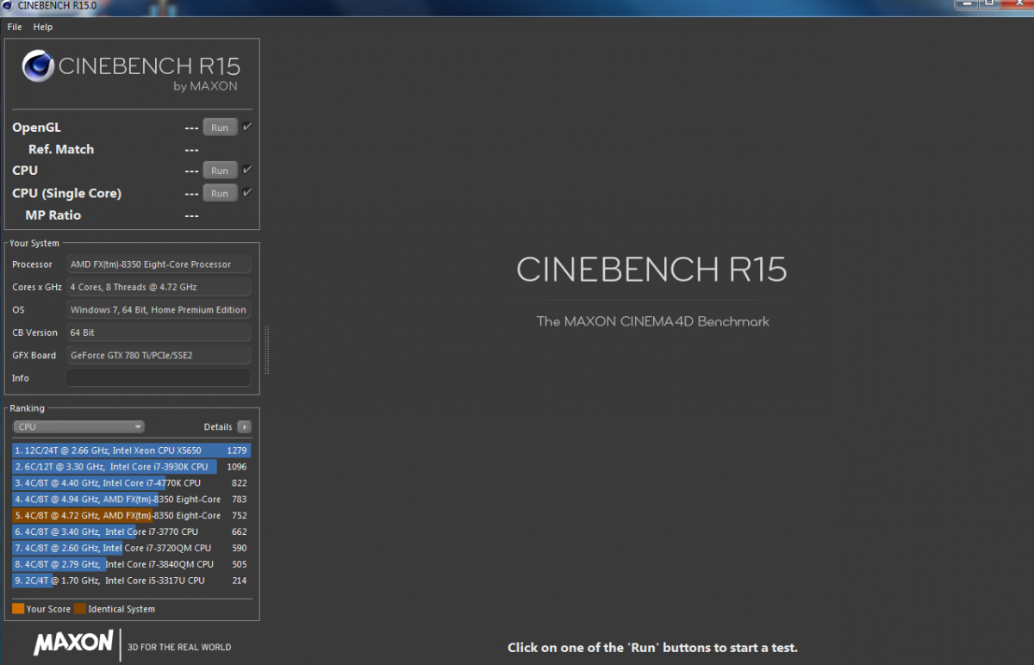The width and height of the screenshot is (1034, 665).
Task: Select your score row 4.72 GHz FX-8350
Action: coord(132,516)
